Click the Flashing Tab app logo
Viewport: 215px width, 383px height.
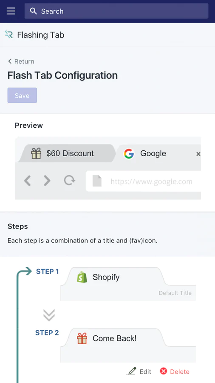click(x=9, y=35)
